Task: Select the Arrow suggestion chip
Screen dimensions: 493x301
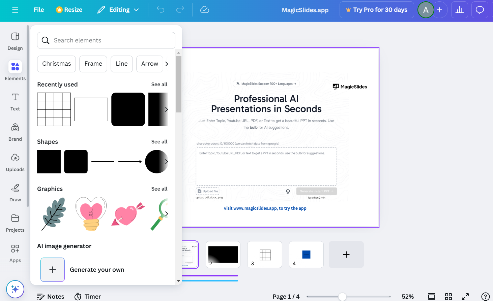Action: [150, 64]
